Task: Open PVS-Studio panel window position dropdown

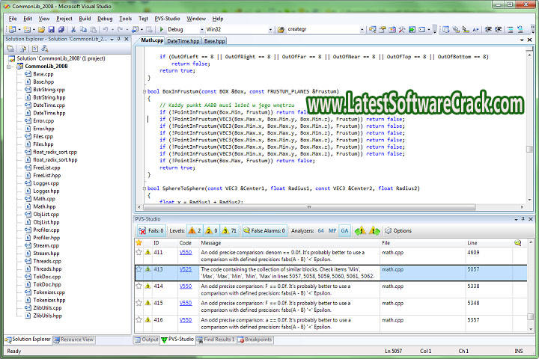Action: click(516, 219)
